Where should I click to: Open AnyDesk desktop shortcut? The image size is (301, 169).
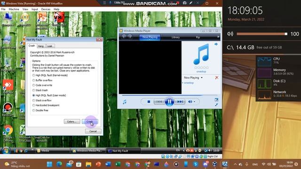tap(8, 86)
